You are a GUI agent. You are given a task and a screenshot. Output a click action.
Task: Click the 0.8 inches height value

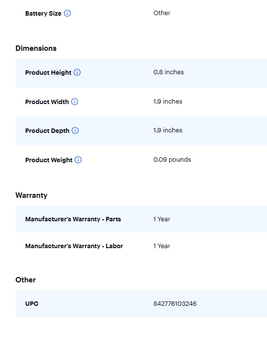(x=168, y=72)
